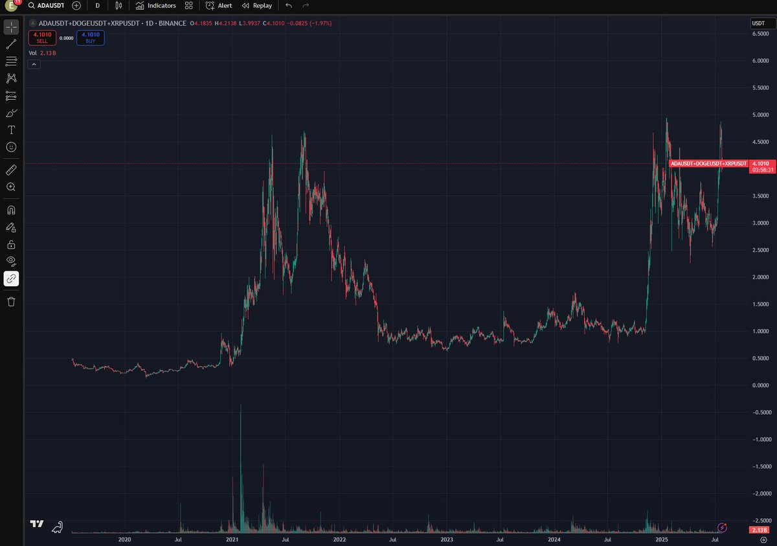Open the indicator templates grid

(x=188, y=5)
